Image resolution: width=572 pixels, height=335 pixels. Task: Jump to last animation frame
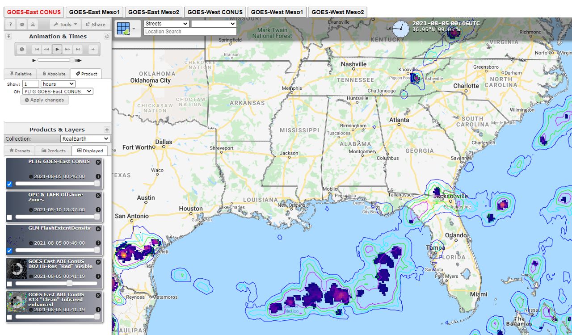[x=78, y=49]
